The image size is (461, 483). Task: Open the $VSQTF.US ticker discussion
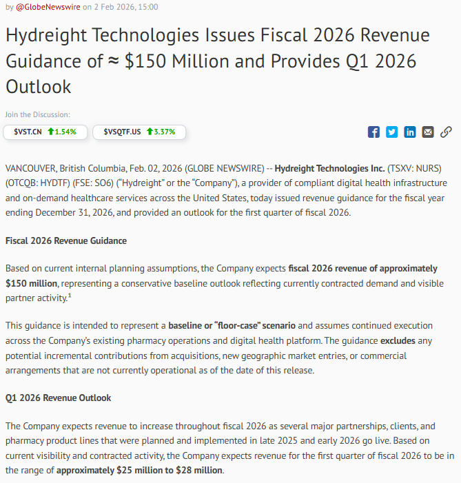(x=139, y=132)
